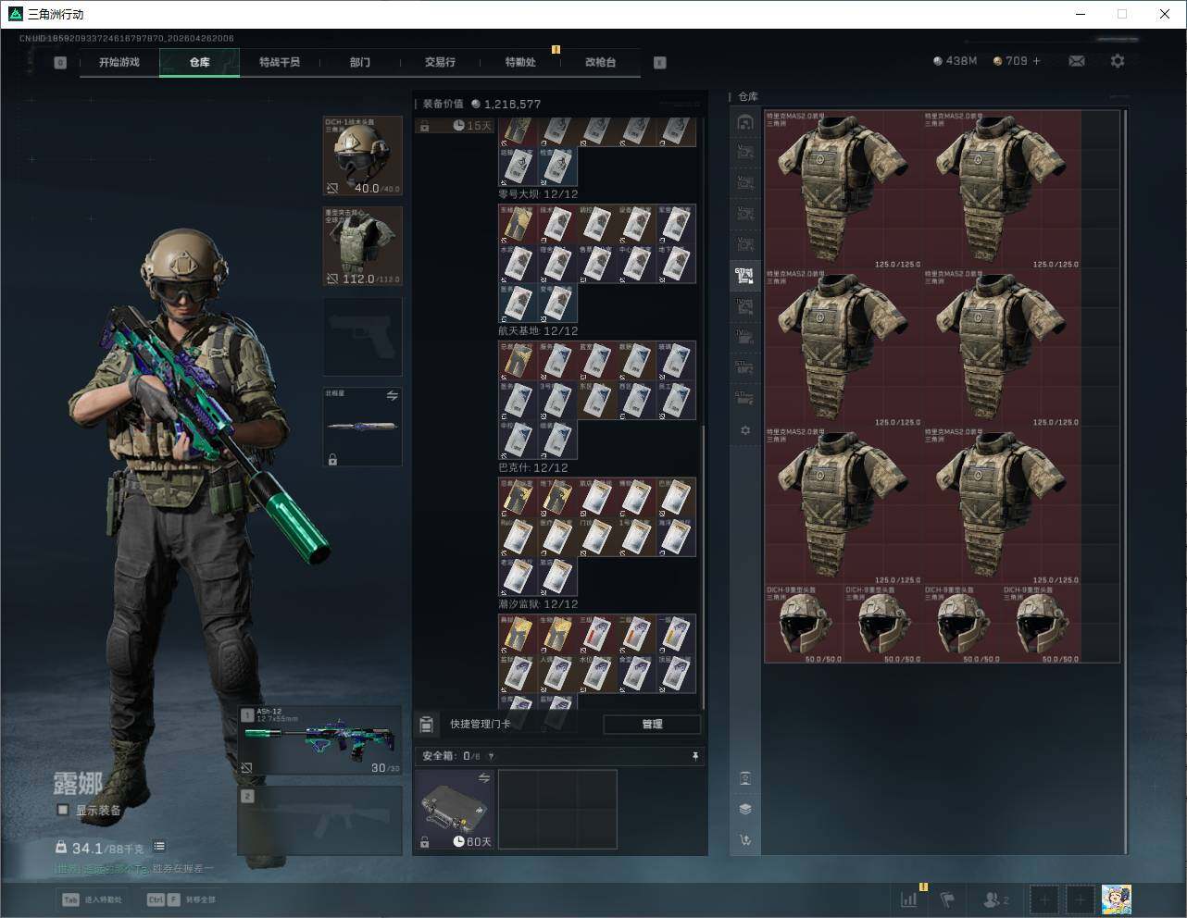1187x918 pixels.
Task: Click the stacked layers icon in warehouse sidebar
Action: tap(745, 809)
